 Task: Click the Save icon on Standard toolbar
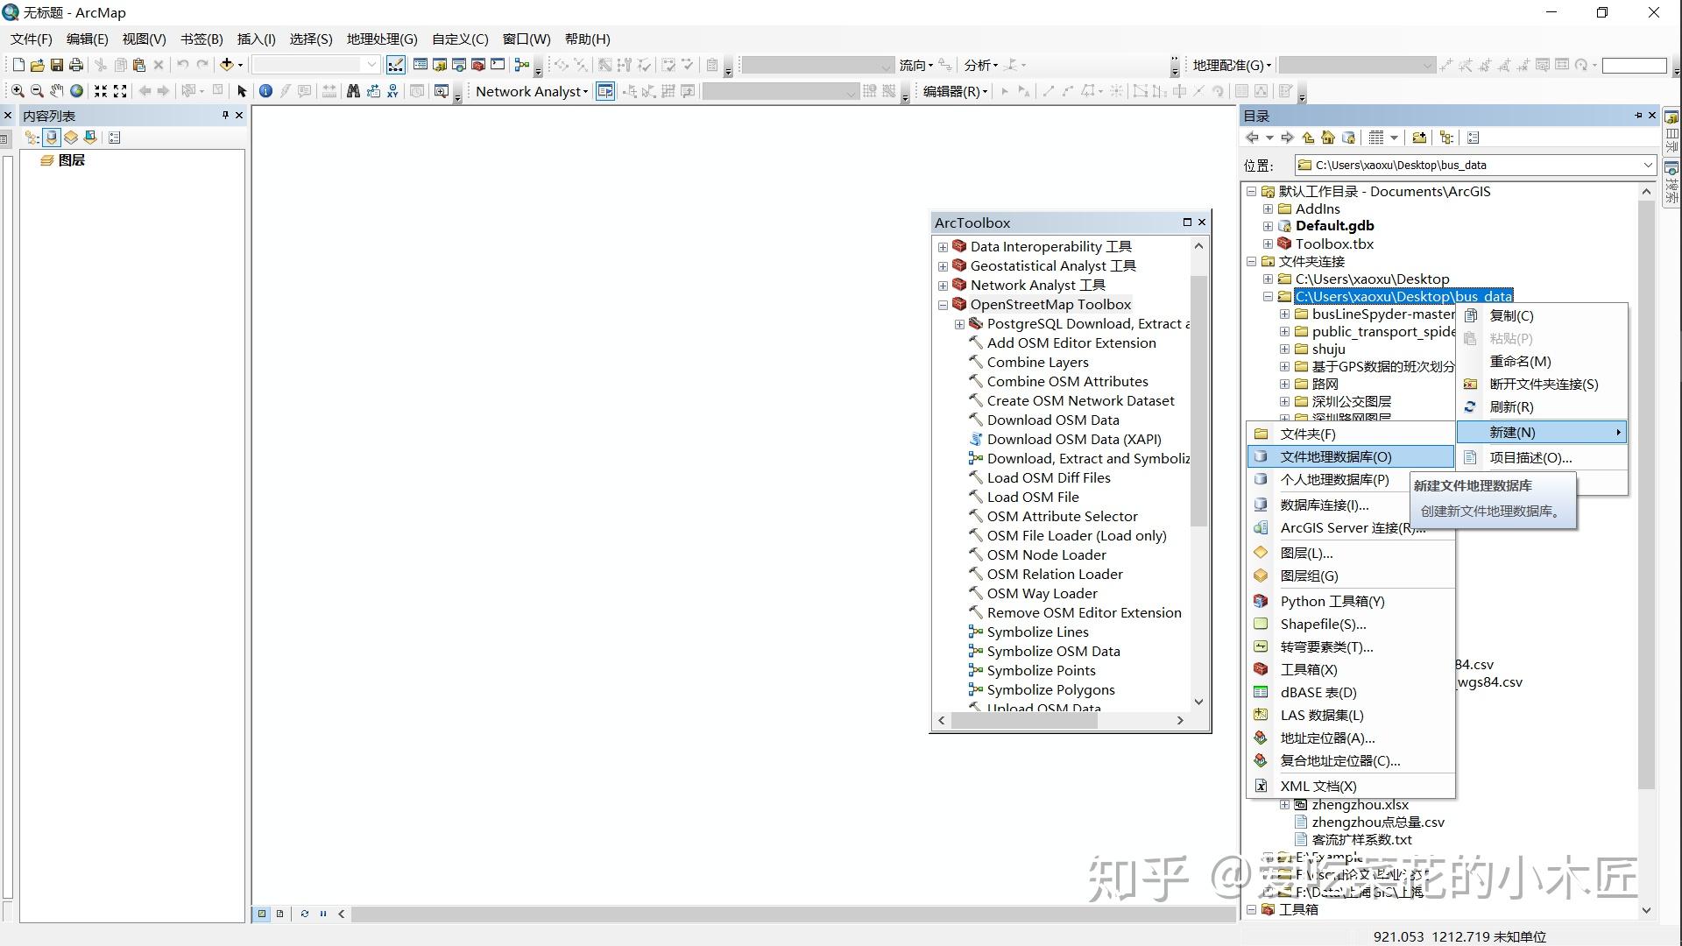click(56, 64)
